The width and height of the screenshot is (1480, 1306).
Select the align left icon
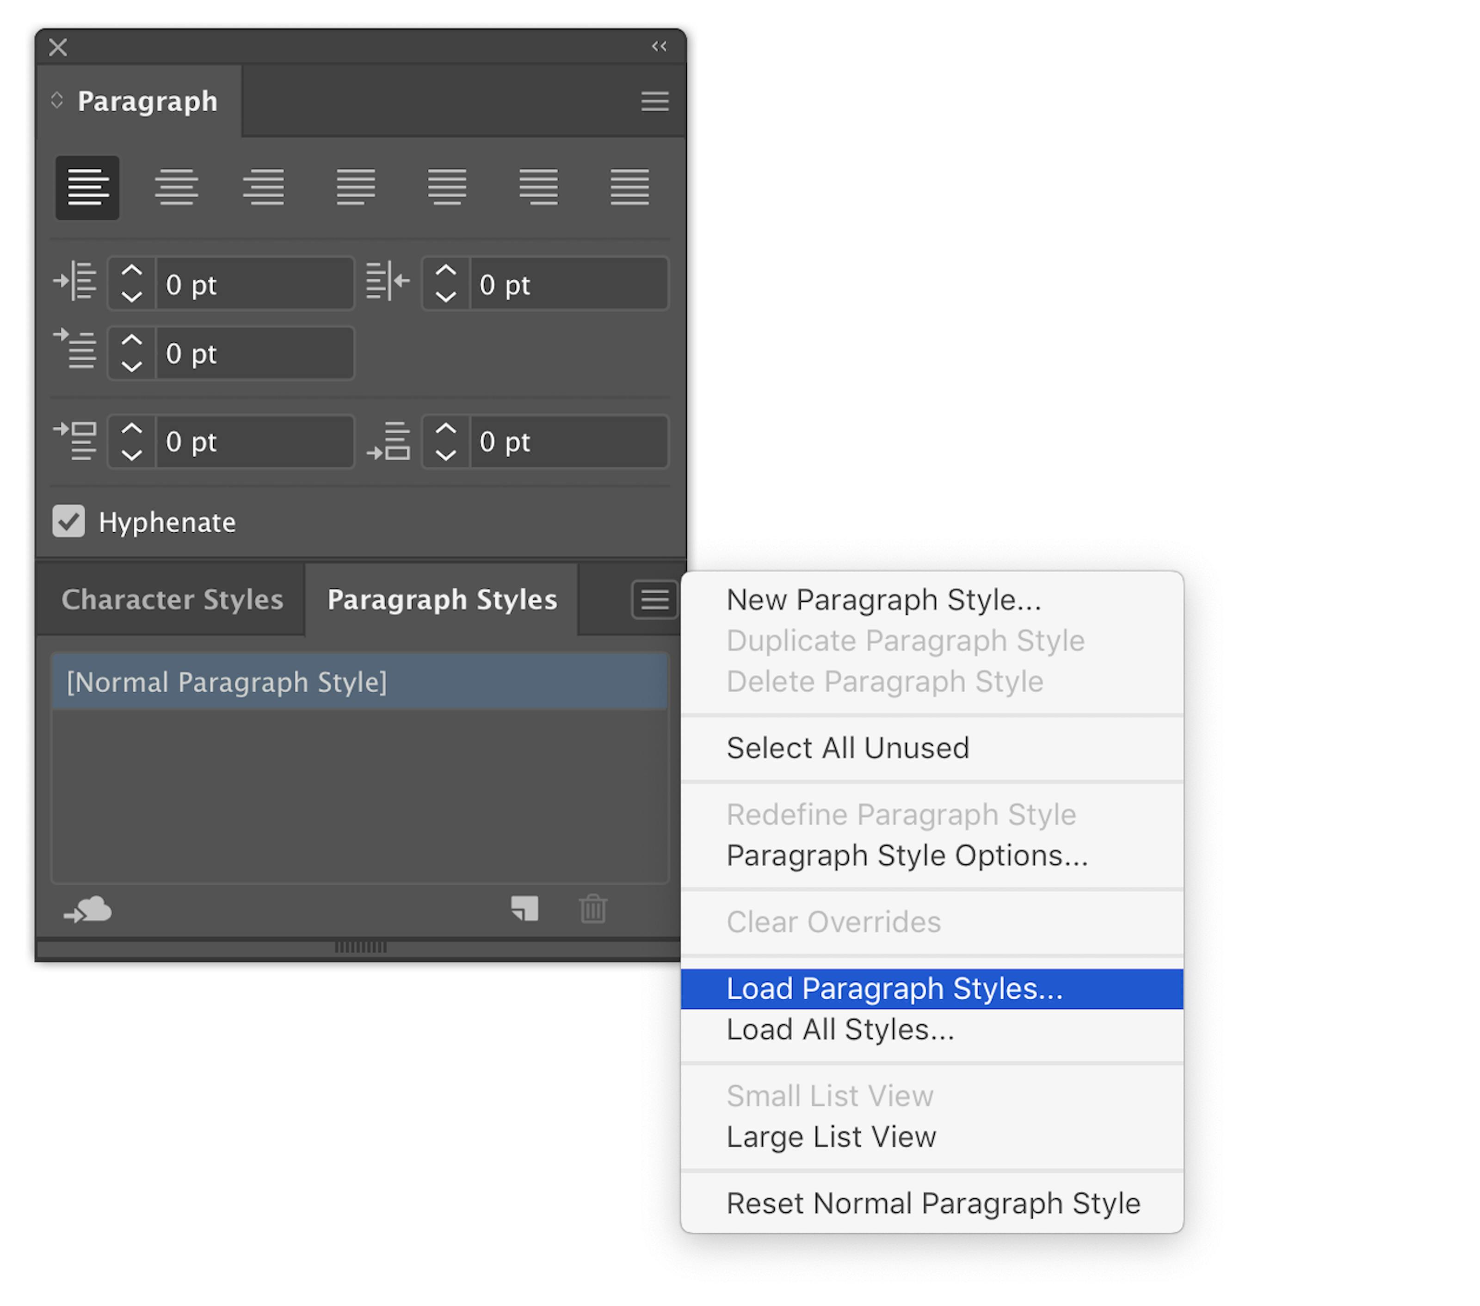pyautogui.click(x=87, y=187)
